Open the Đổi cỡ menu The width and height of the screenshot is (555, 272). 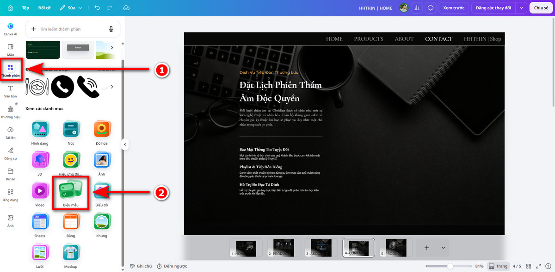coord(44,8)
